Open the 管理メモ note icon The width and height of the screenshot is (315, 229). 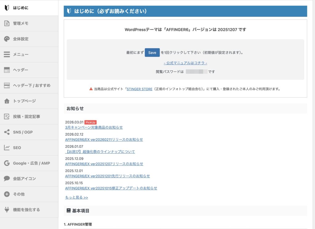6,23
